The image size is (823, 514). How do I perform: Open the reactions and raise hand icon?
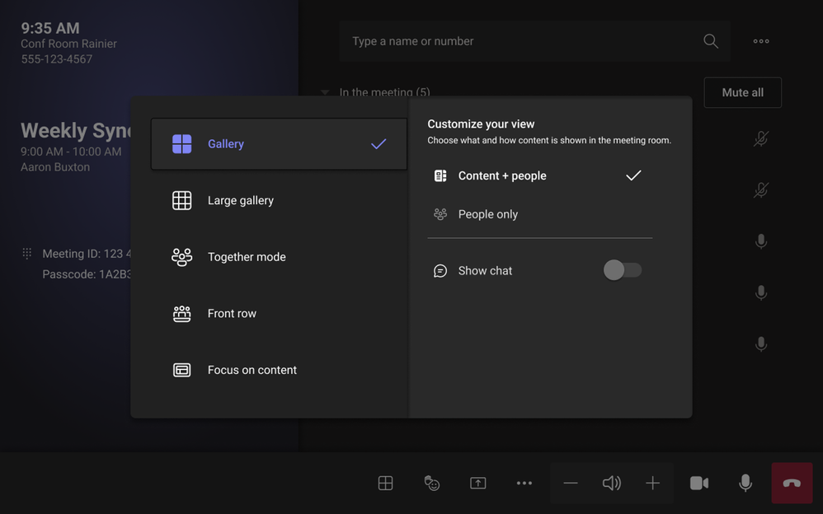click(x=431, y=484)
